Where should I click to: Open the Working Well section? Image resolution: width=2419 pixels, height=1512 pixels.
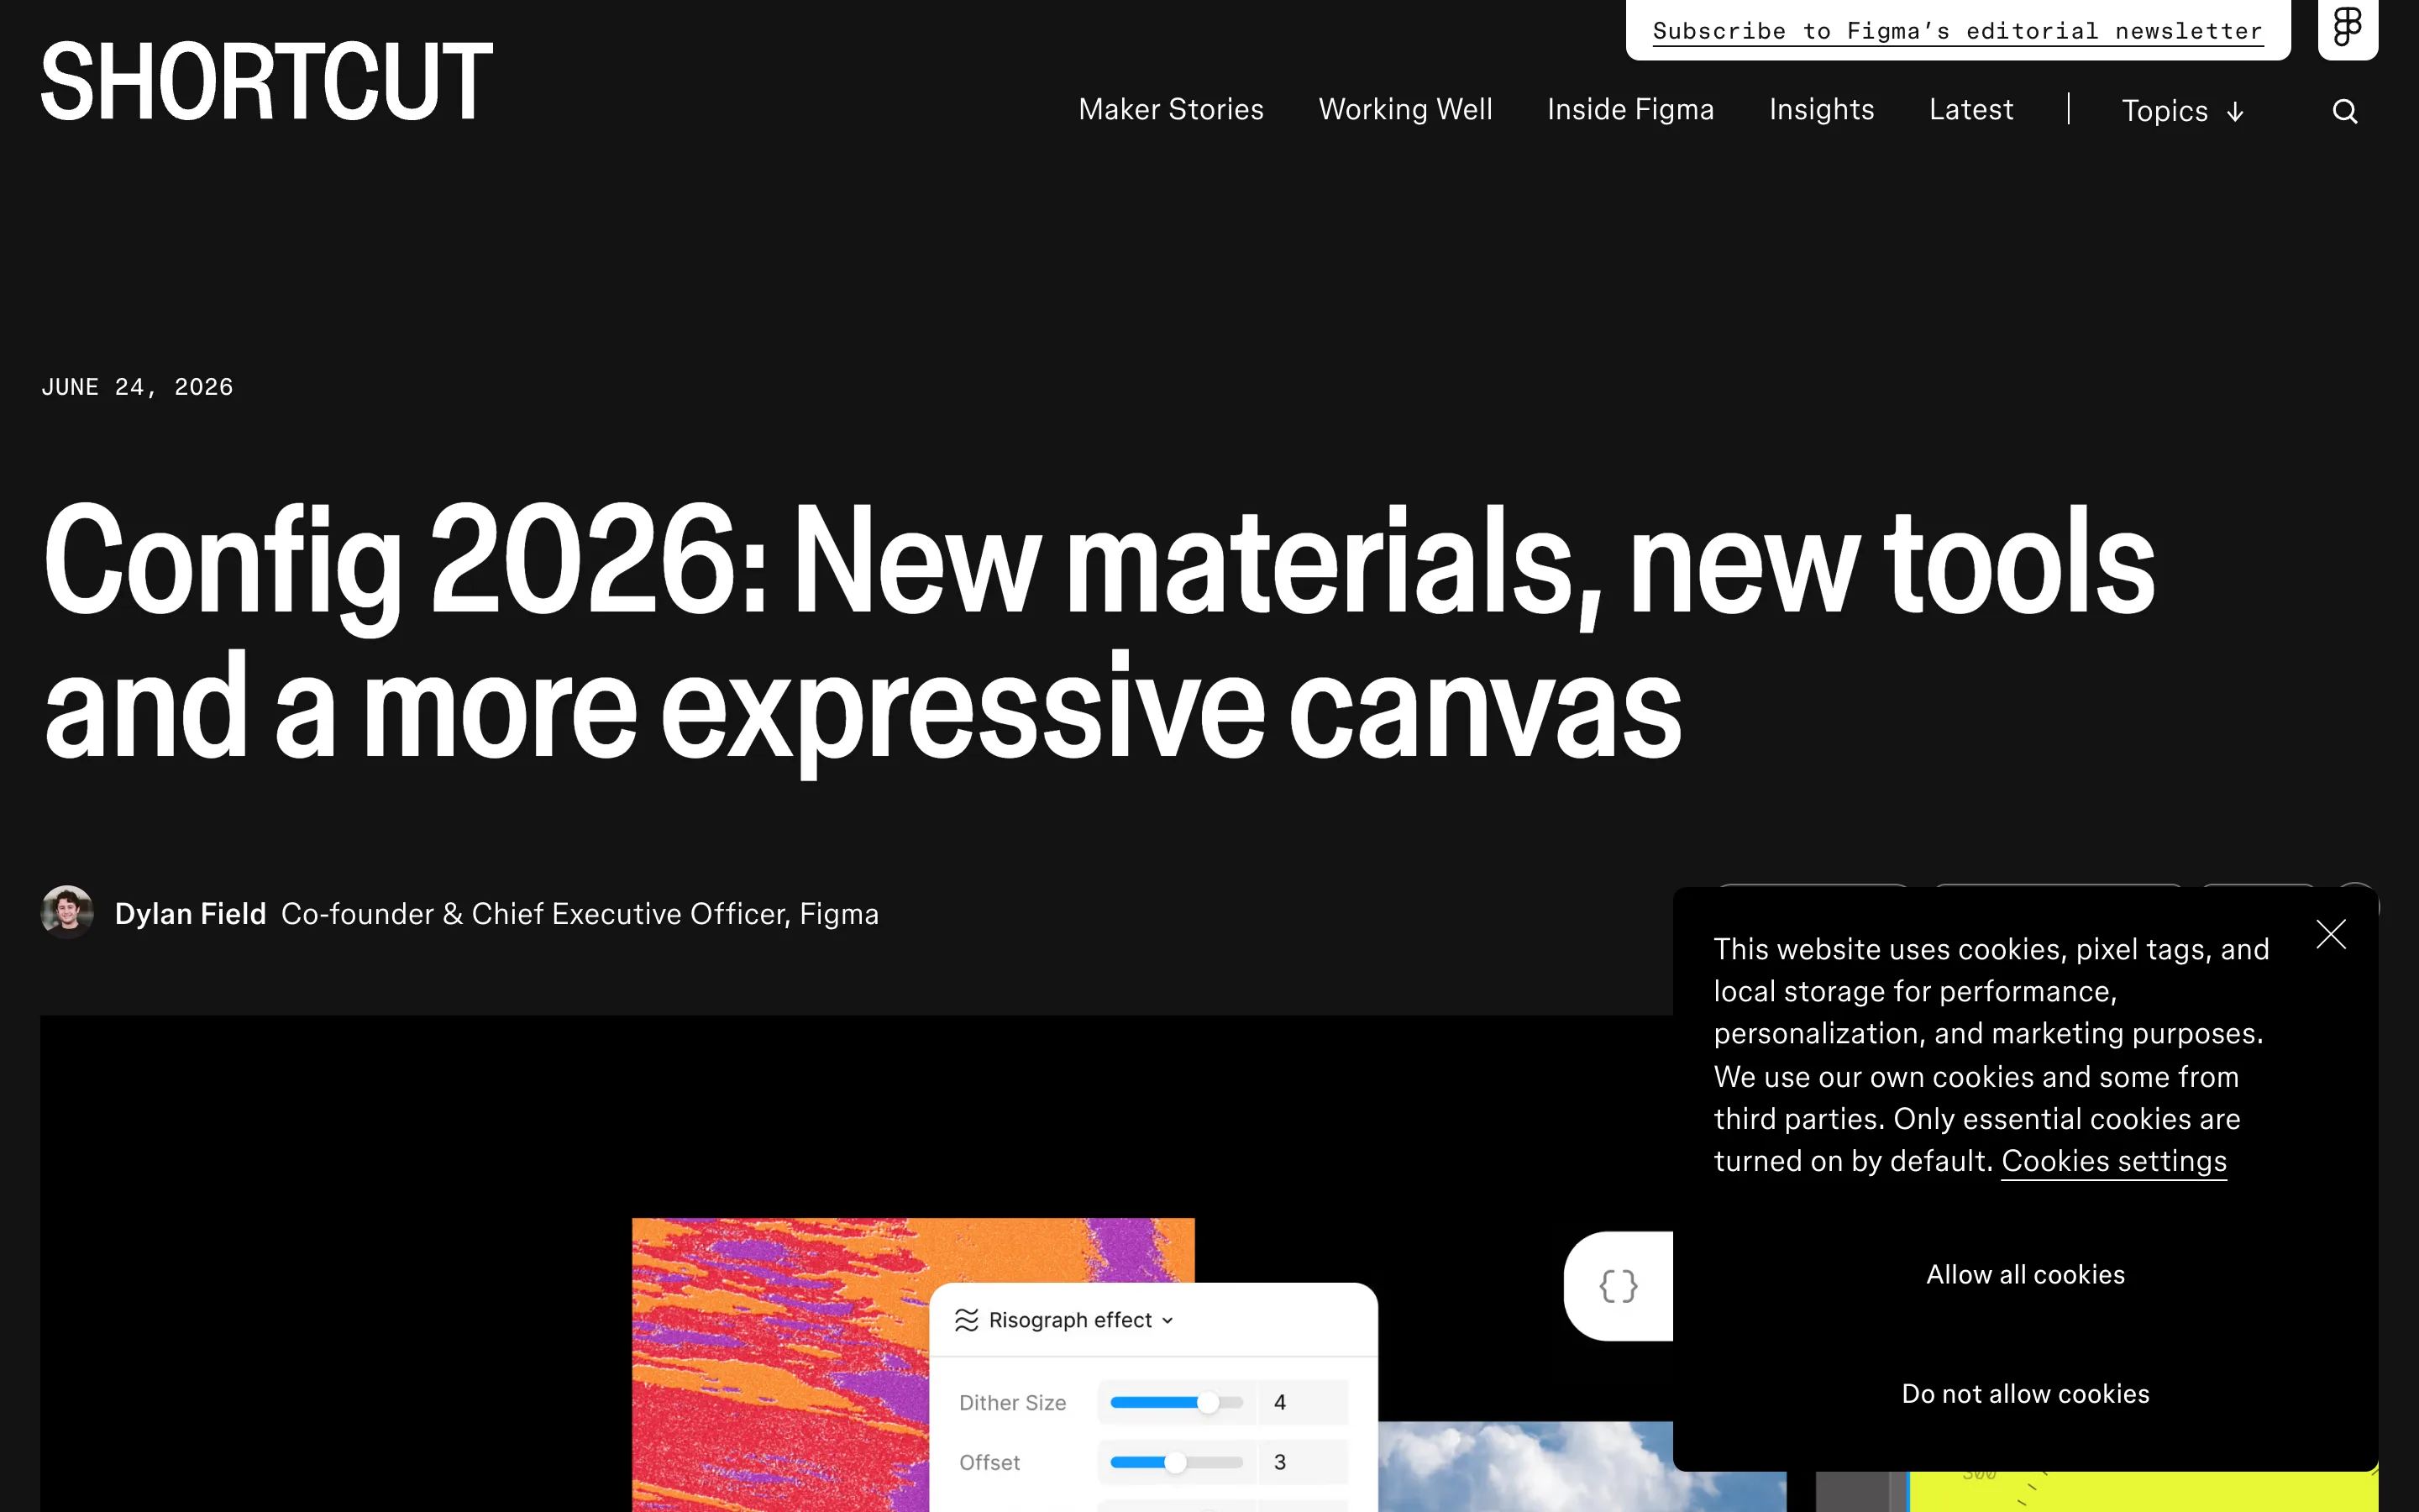point(1405,109)
